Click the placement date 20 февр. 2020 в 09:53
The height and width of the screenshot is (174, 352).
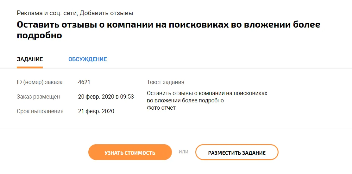[106, 97]
